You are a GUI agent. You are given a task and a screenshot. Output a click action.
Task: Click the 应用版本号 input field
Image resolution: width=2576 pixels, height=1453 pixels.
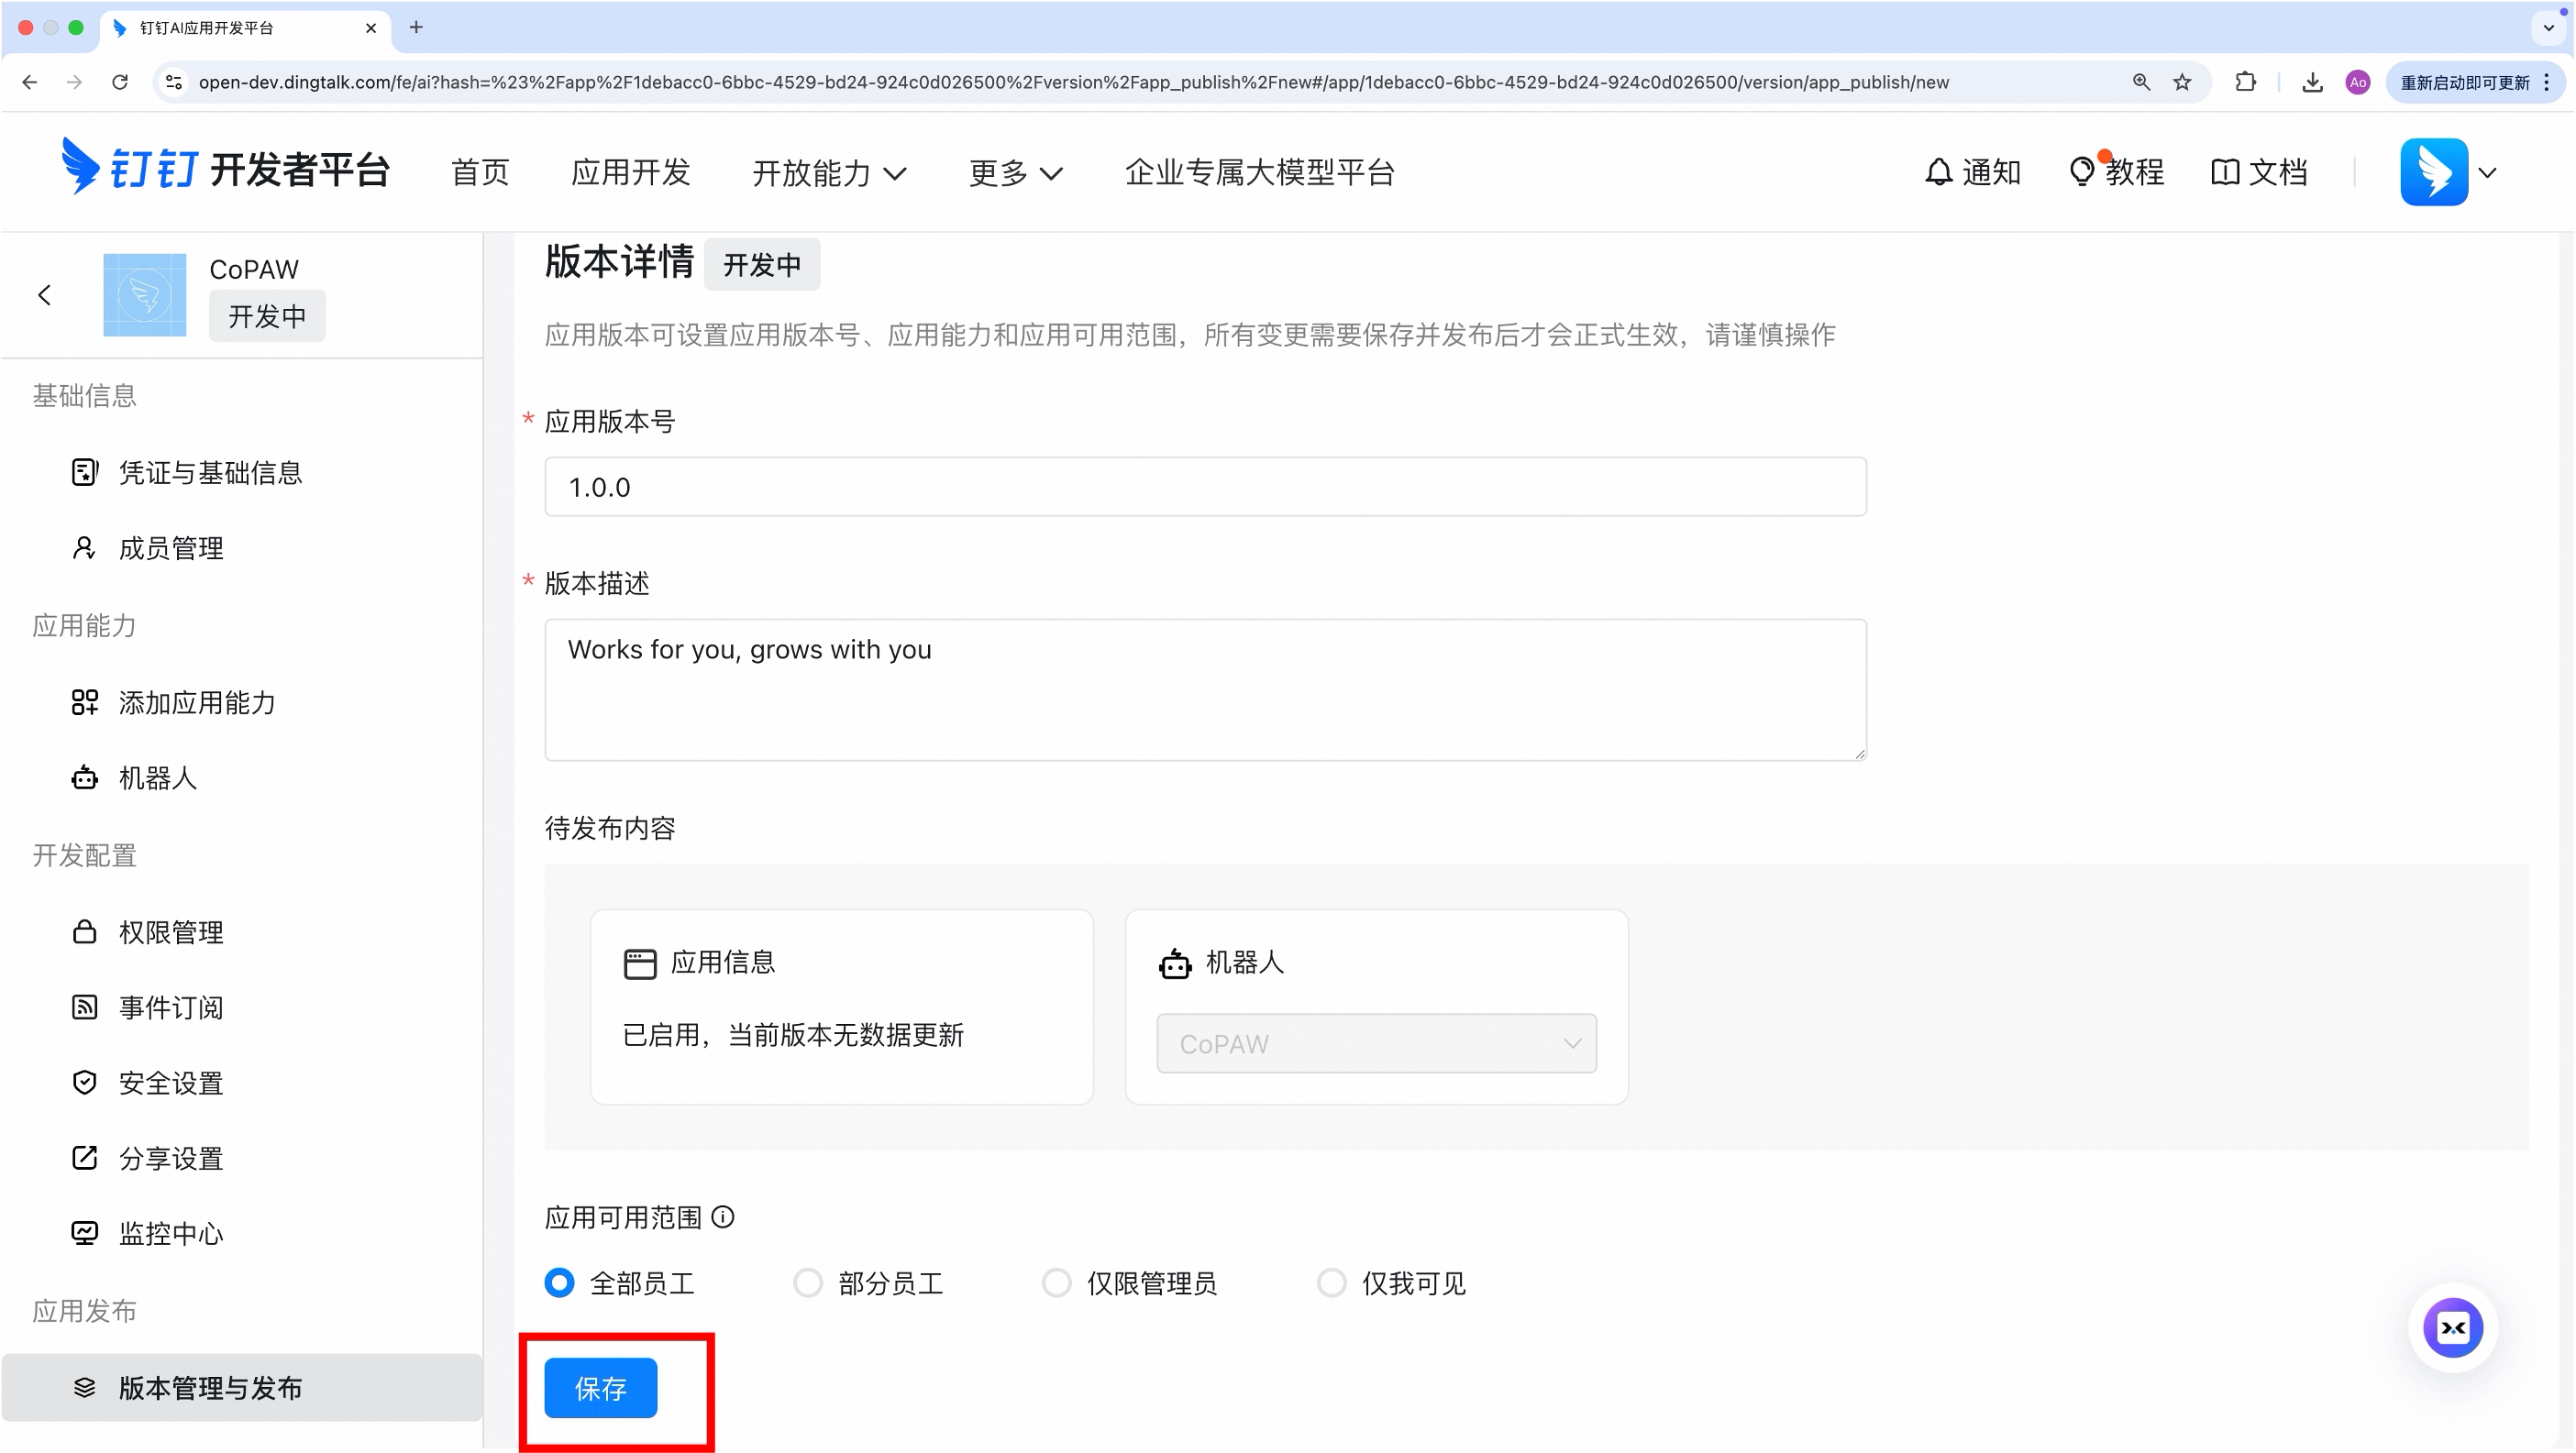point(1205,487)
